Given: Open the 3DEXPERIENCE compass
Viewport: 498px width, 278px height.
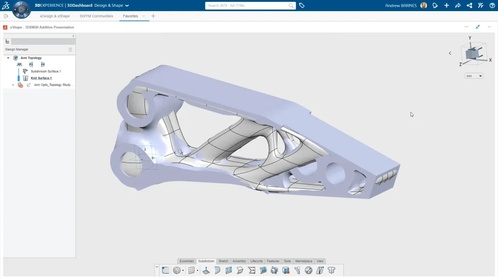Looking at the screenshot, I should [x=21, y=9].
